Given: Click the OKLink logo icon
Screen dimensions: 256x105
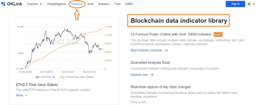Looking at the screenshot, I should pos(3,4).
